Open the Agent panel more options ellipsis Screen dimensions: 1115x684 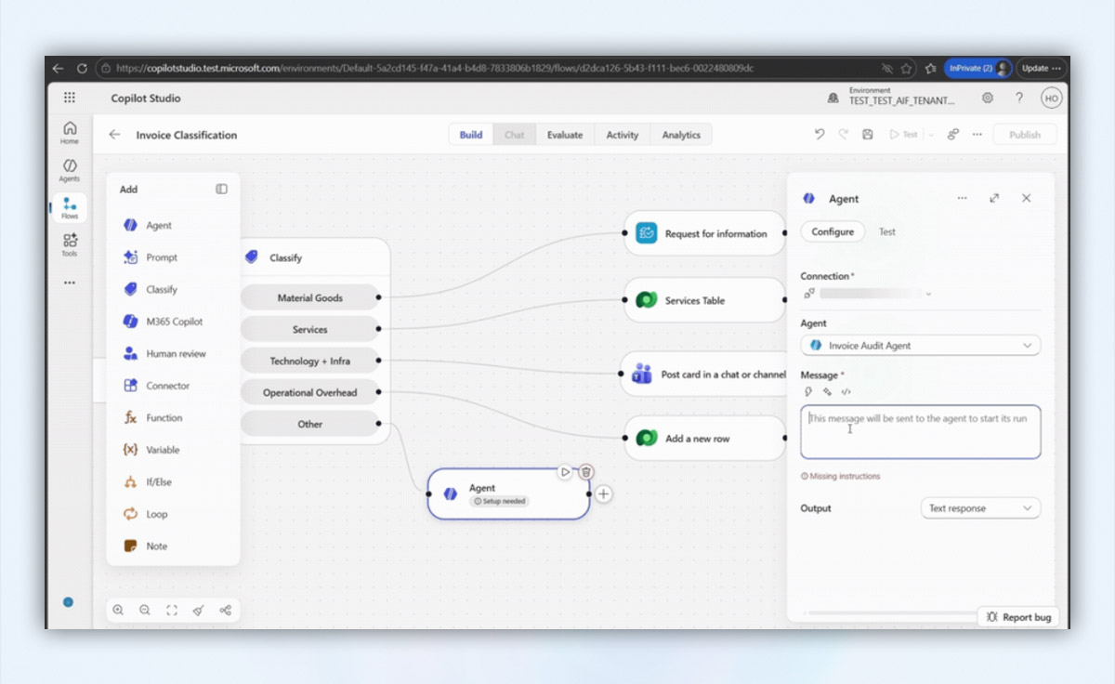[x=962, y=198]
